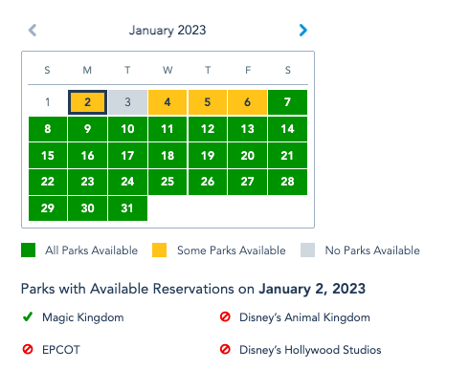This screenshot has height=370, width=469.
Task: Click the Disney's Hollywood Studios label
Action: pos(310,350)
